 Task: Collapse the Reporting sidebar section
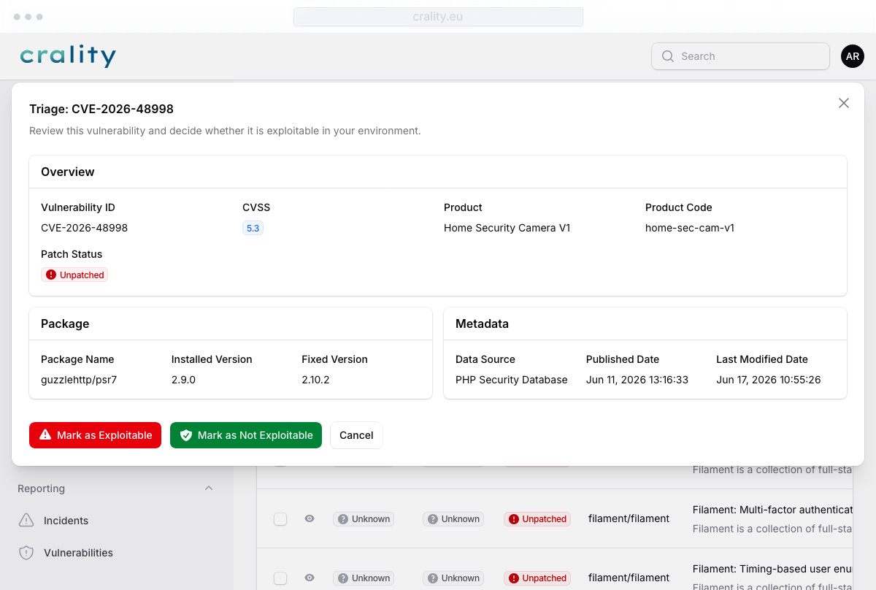(x=209, y=489)
